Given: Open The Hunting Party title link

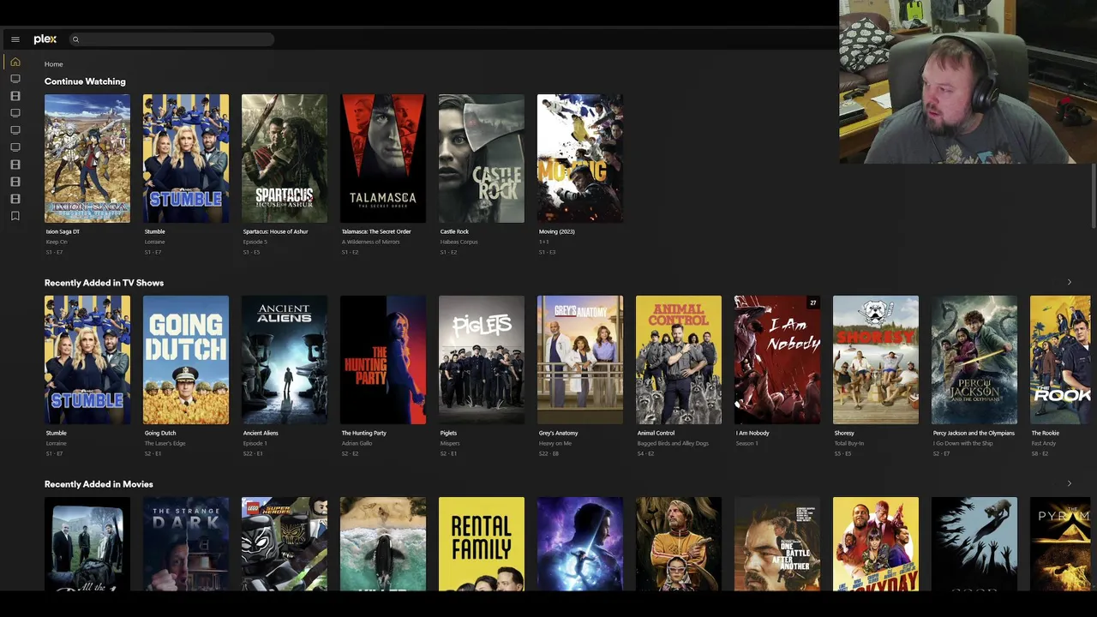Looking at the screenshot, I should click(x=363, y=433).
